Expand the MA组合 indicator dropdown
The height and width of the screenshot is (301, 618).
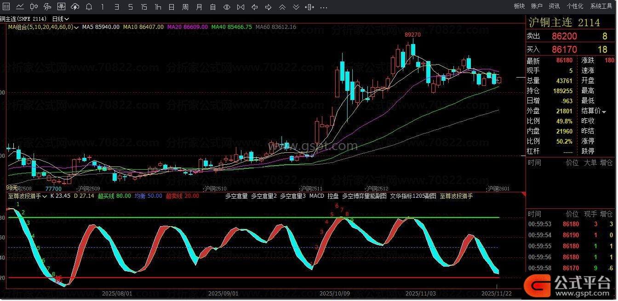click(x=76, y=27)
